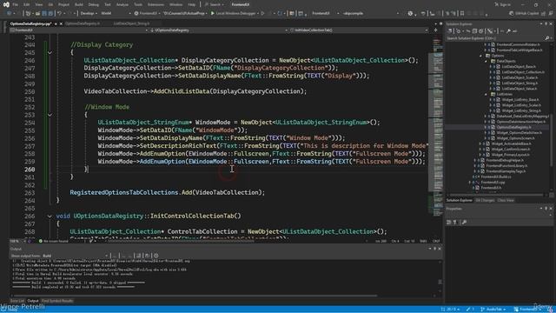The image size is (556, 313).
Task: Select ListDataObject_Base.h file
Action: 519,67
